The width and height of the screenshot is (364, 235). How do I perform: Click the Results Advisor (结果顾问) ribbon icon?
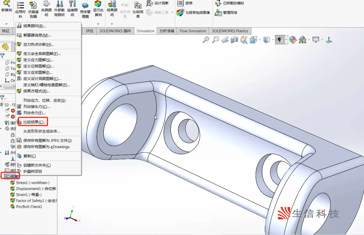click(x=112, y=4)
